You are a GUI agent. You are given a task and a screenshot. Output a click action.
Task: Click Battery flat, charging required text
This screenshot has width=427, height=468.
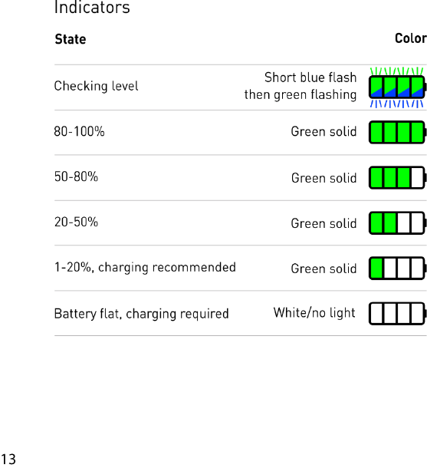pyautogui.click(x=141, y=314)
